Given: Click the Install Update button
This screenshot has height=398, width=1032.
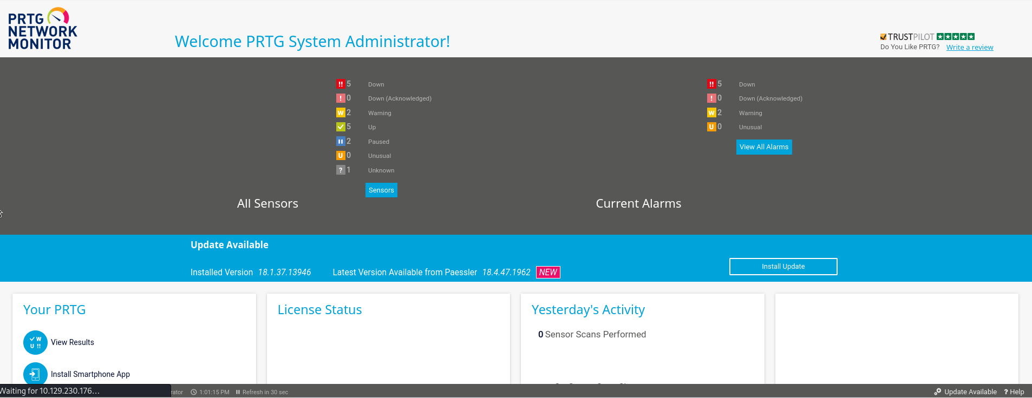Looking at the screenshot, I should coord(783,267).
